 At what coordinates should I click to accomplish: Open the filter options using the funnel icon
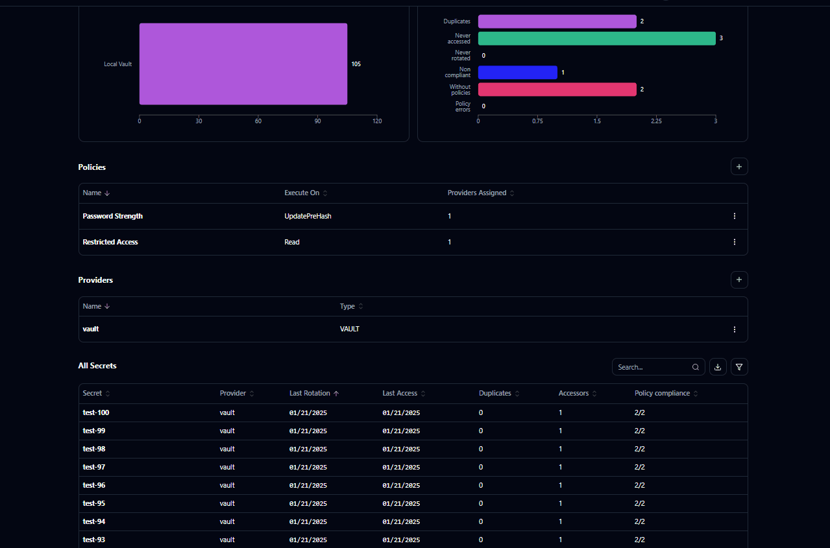click(738, 366)
